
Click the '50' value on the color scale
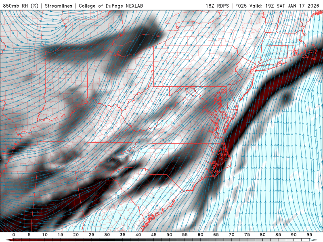click(x=169, y=235)
